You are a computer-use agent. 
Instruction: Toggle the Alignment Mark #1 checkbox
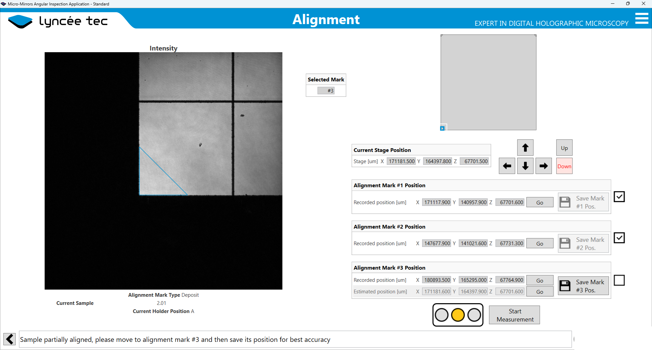click(x=619, y=197)
